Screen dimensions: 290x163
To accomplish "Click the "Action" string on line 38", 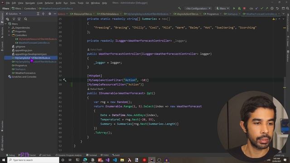I will pos(130,80).
